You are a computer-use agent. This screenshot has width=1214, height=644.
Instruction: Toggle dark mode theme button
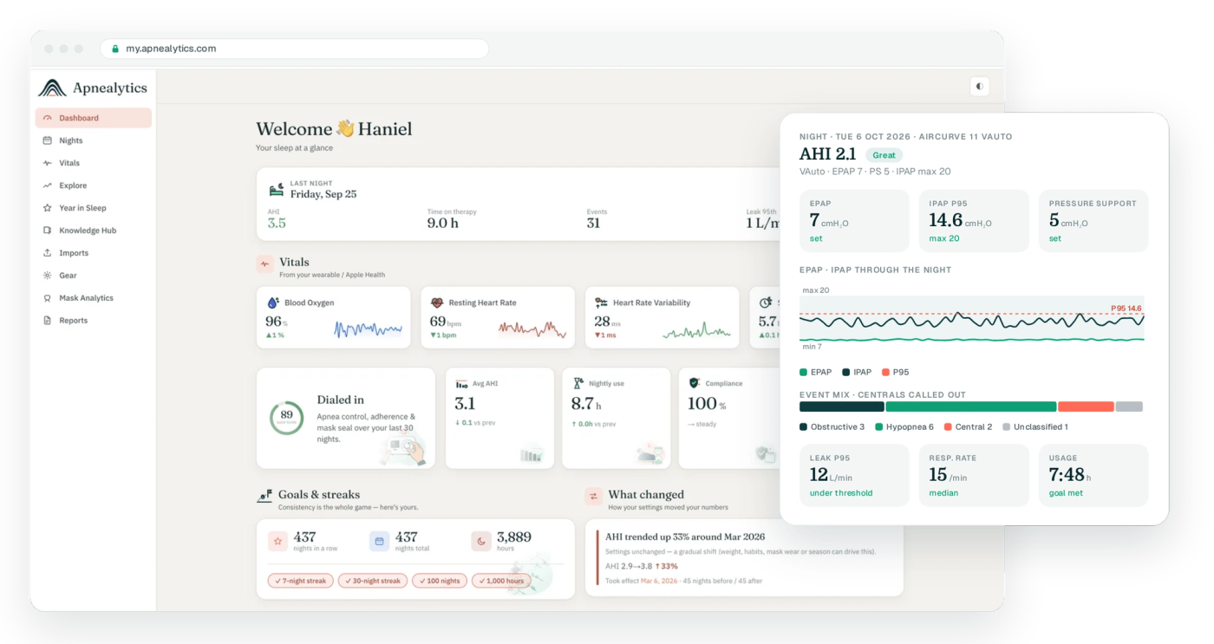[x=979, y=86]
